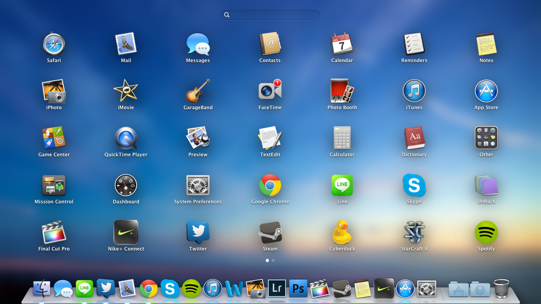This screenshot has height=304, width=541.
Task: Launch iPhoto from the Launchpad grid
Action: pos(54,91)
